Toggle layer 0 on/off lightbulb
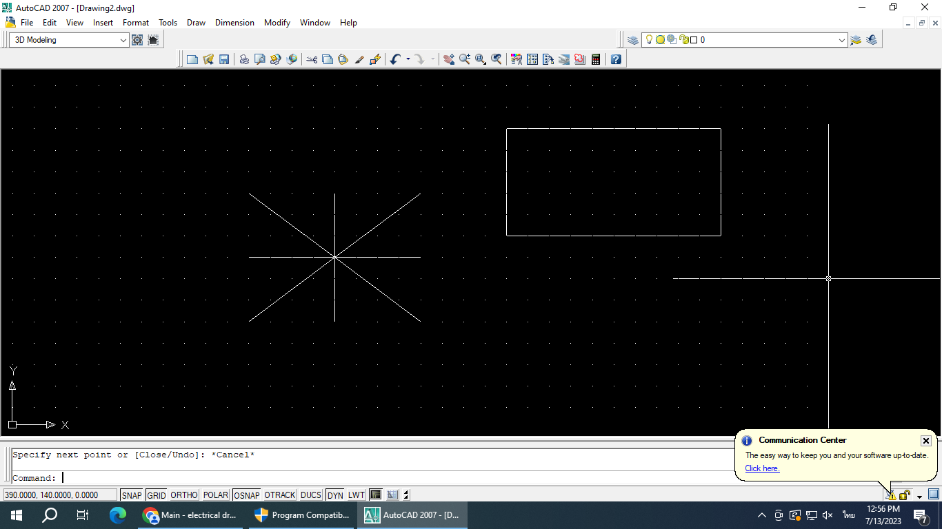The width and height of the screenshot is (942, 529). tap(649, 40)
